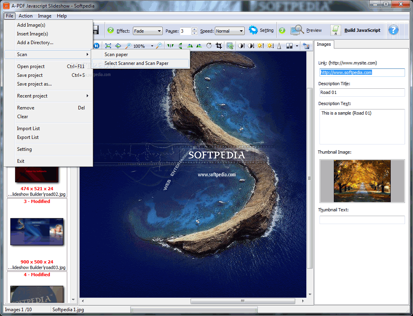The width and height of the screenshot is (413, 316).
Task: Decrease brightness with sun down icon
Action: (270, 46)
